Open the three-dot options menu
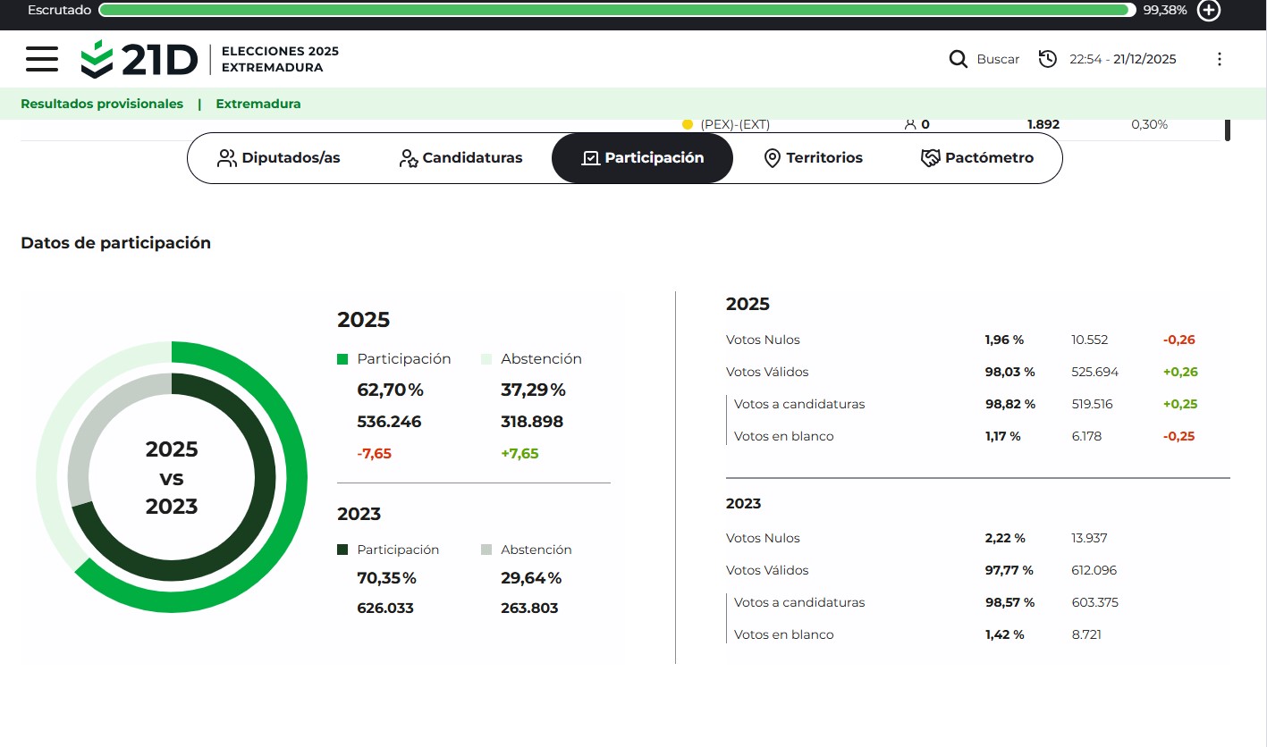This screenshot has height=747, width=1267. pos(1219,59)
